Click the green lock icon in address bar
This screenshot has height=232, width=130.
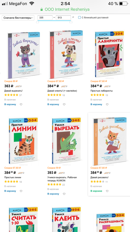(x=42, y=9)
